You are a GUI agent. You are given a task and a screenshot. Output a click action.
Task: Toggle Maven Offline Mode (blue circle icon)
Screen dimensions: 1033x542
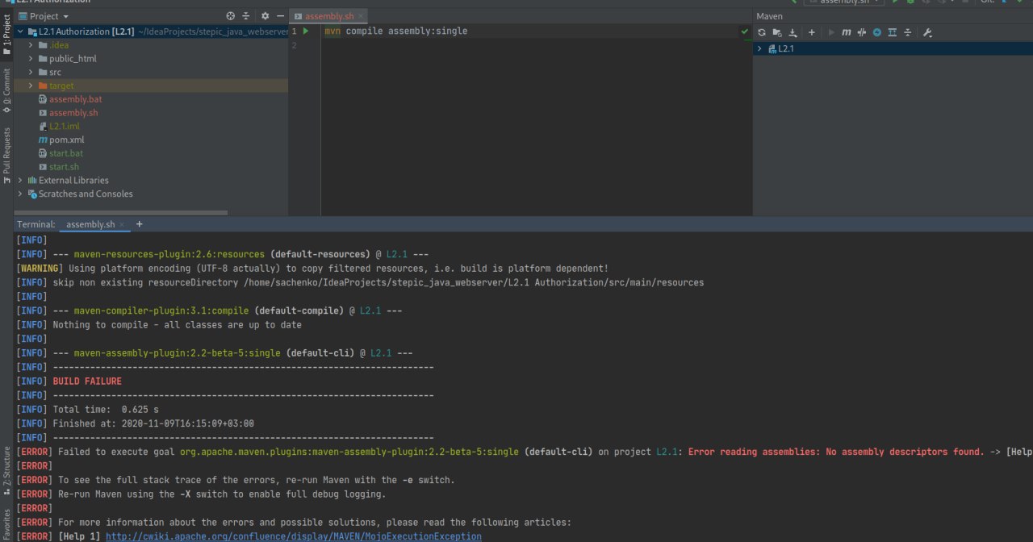coord(877,32)
